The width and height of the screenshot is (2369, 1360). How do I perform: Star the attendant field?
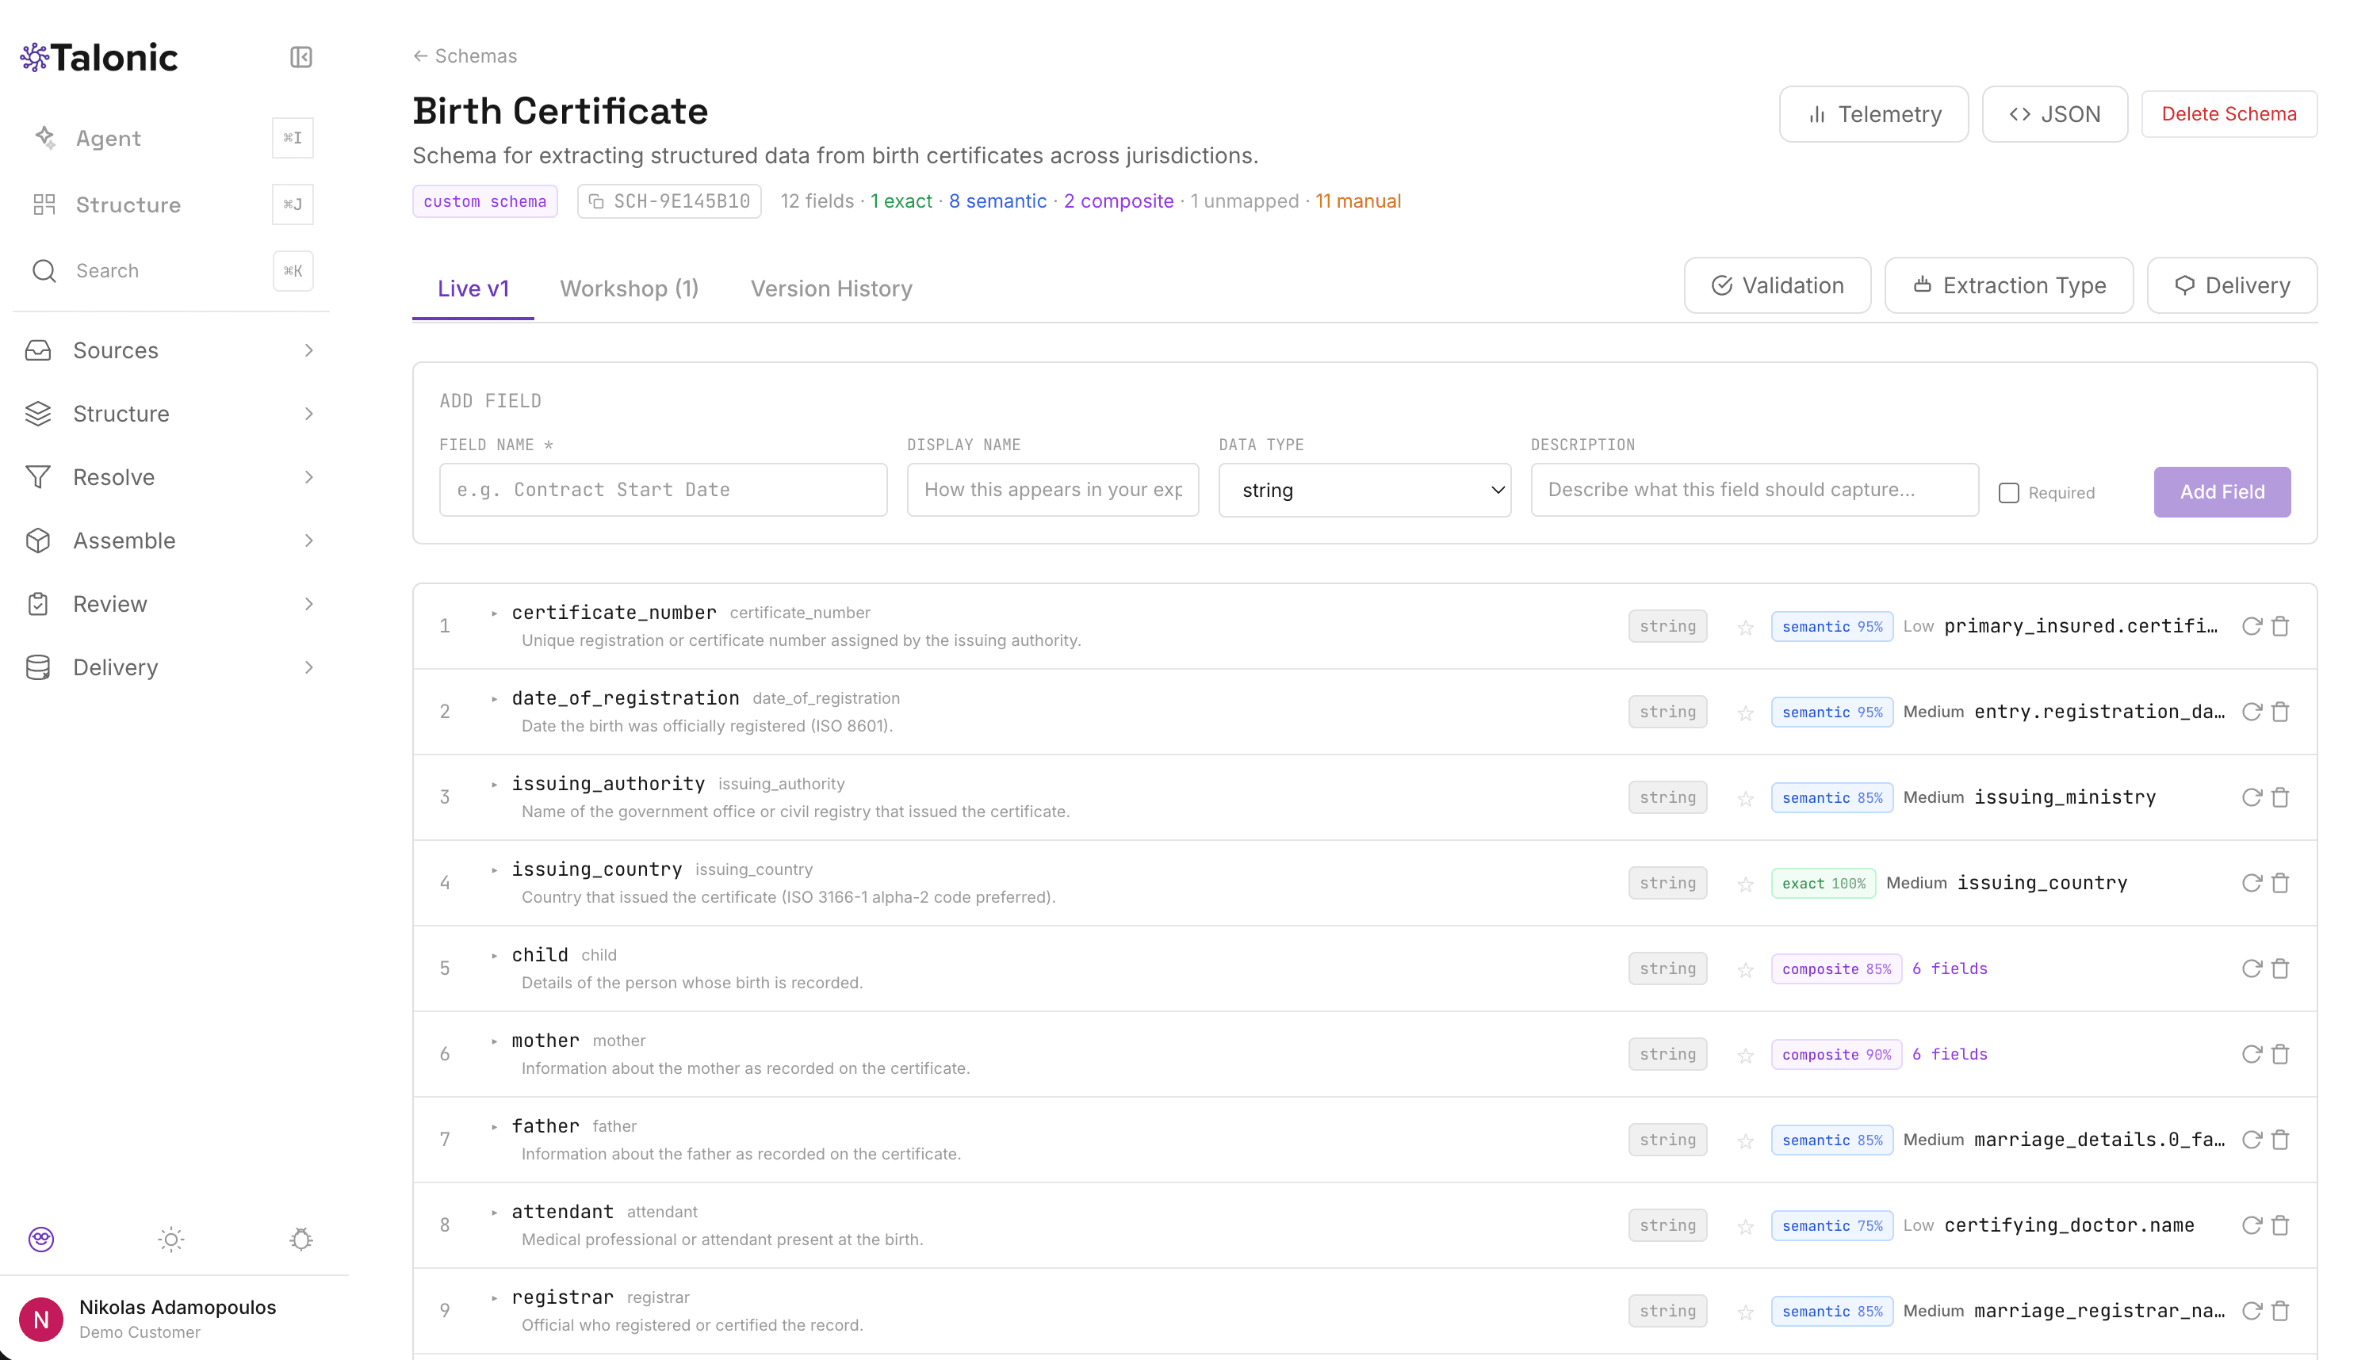[x=1745, y=1228]
